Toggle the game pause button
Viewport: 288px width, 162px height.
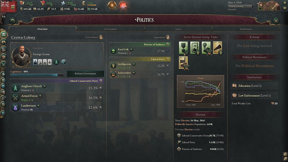tap(261, 5)
